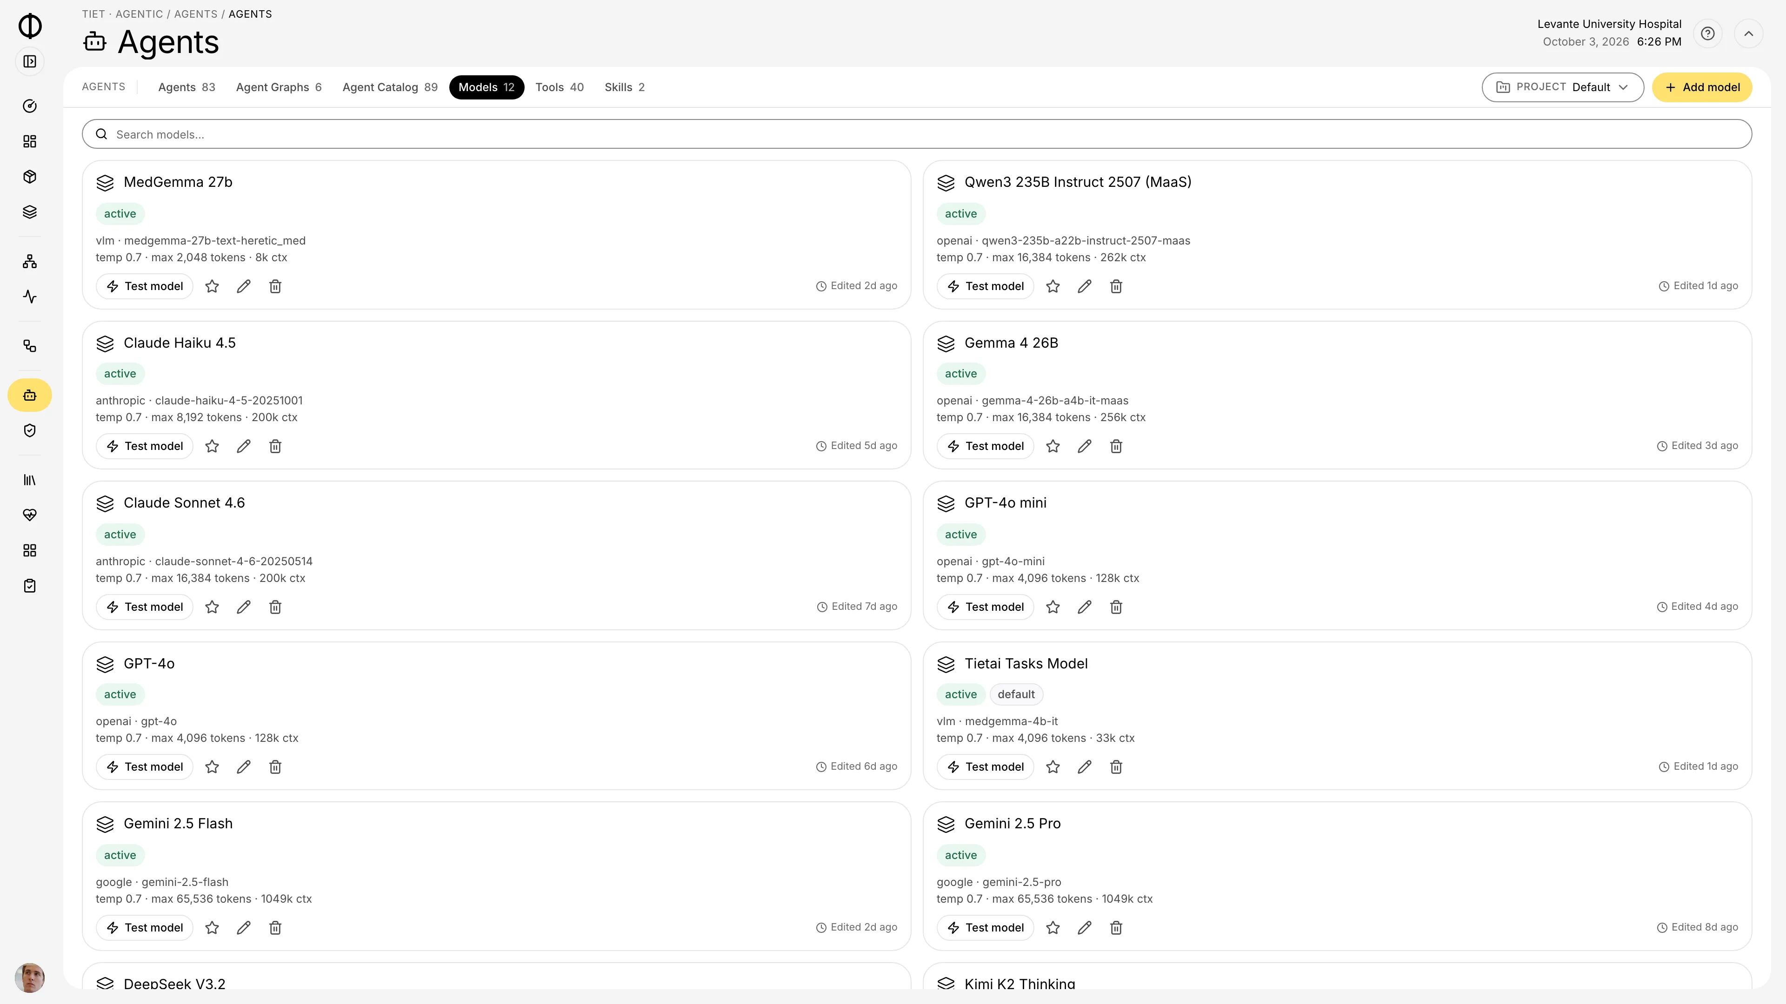The height and width of the screenshot is (1004, 1786).
Task: Open the Agent Catalog tab
Action: (x=390, y=87)
